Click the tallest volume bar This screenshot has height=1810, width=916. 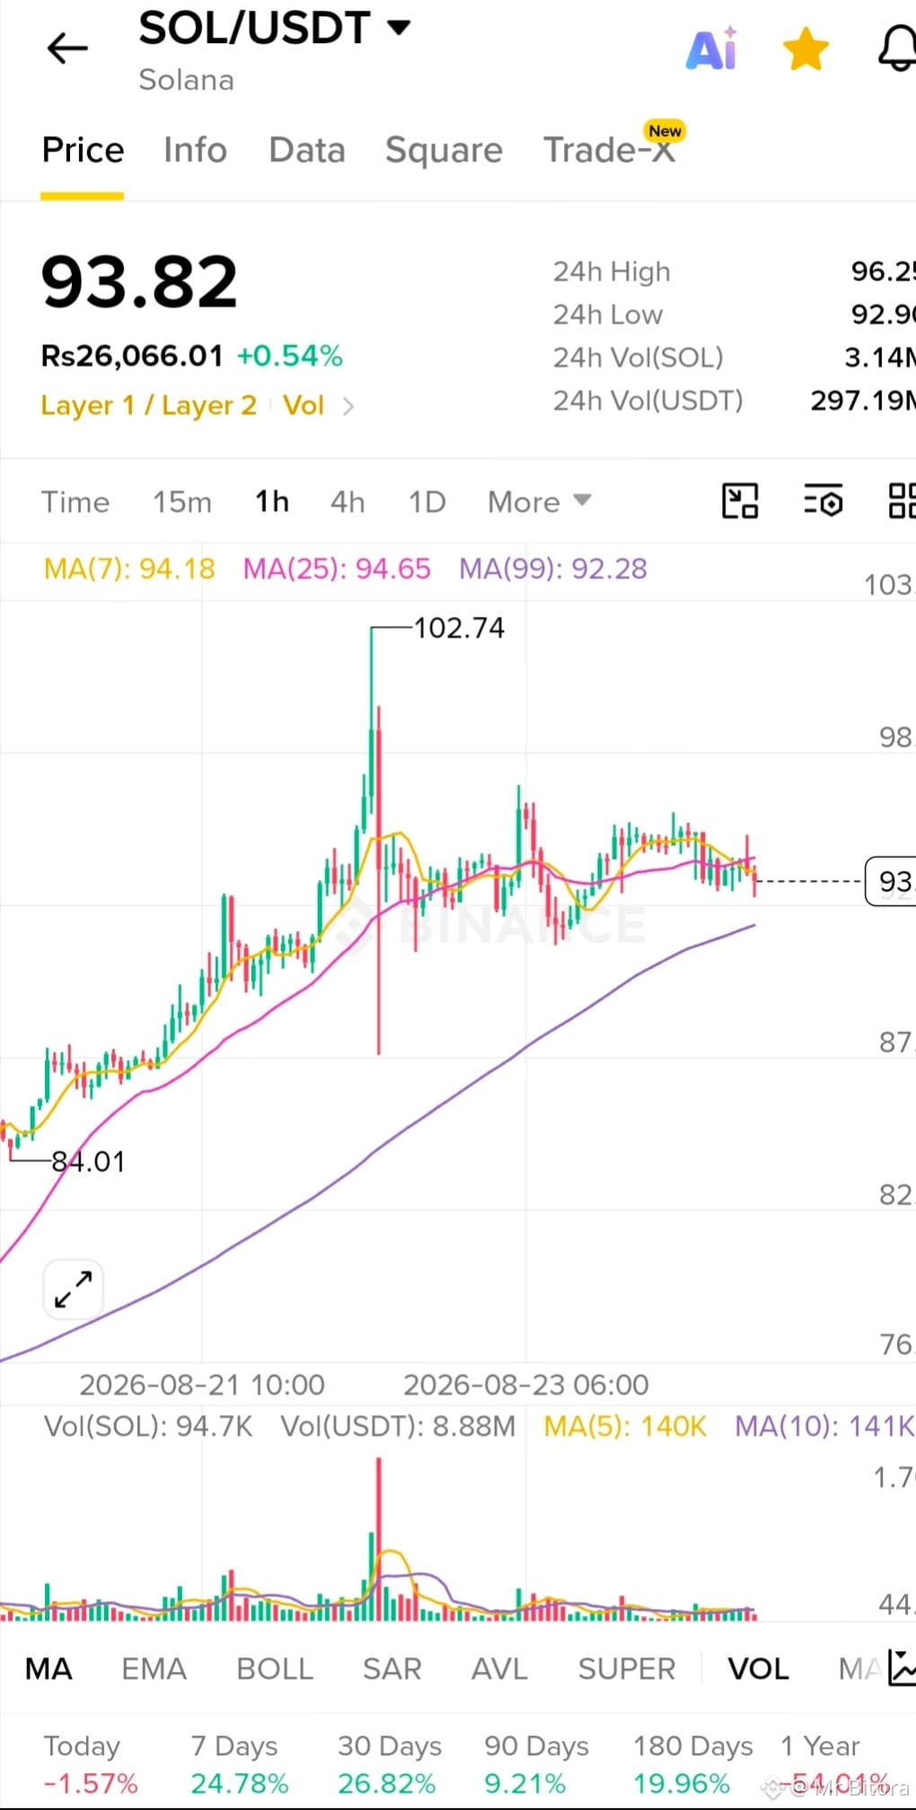click(379, 1539)
